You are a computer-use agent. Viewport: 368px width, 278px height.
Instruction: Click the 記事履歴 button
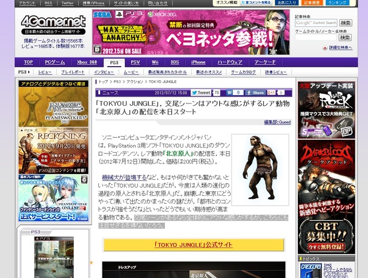point(312,2)
